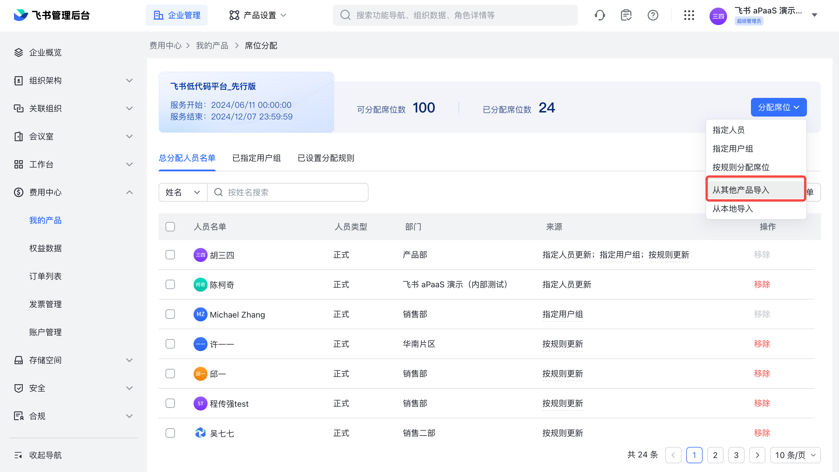Check the box for 程传强test
This screenshot has height=472, width=839.
pos(170,403)
